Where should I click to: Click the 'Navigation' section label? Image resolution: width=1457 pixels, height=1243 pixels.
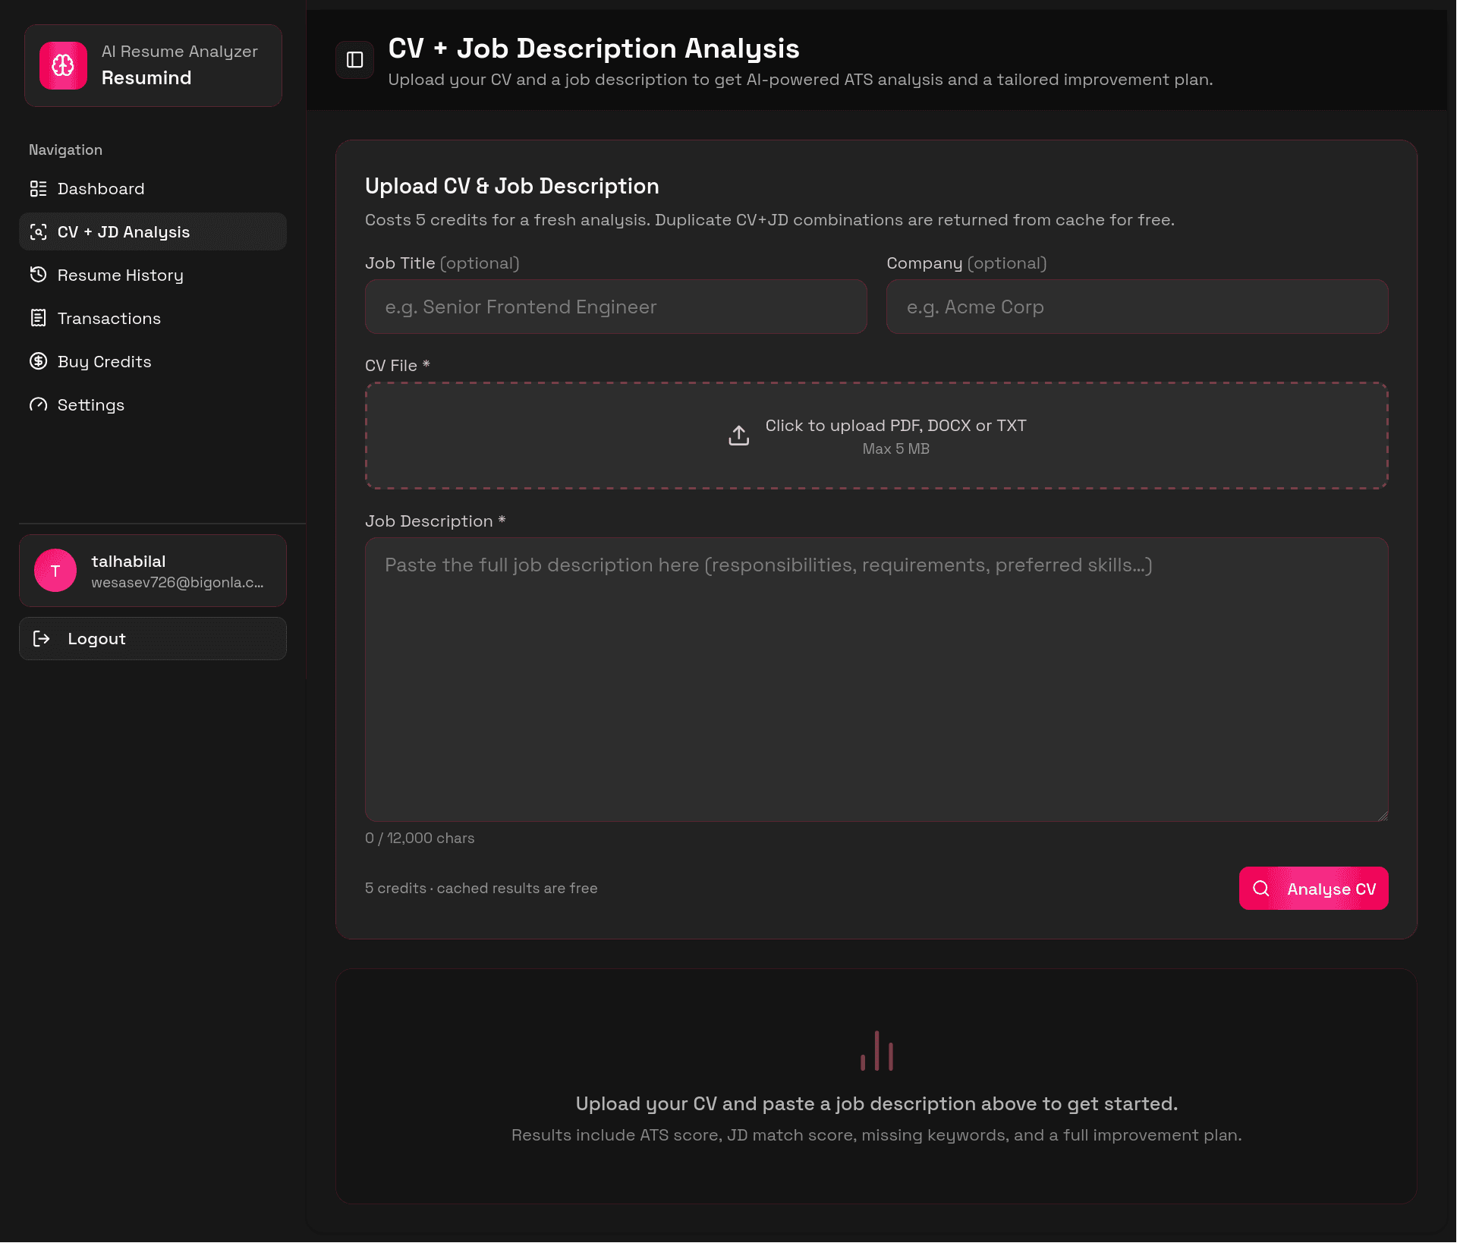(x=65, y=149)
